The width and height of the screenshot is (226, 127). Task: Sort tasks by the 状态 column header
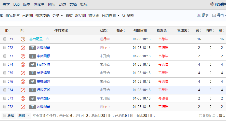pyautogui.click(x=103, y=31)
